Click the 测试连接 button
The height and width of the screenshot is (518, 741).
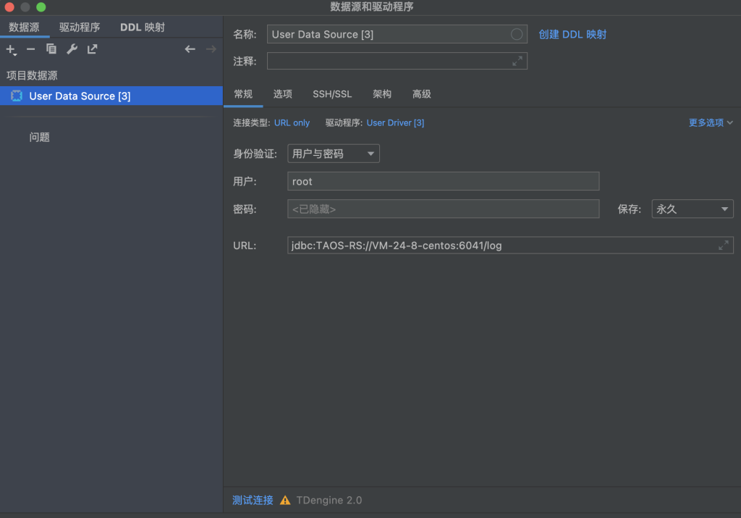tap(252, 500)
